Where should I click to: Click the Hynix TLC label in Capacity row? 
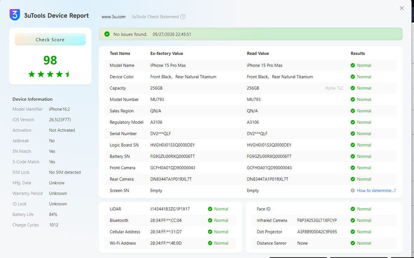pyautogui.click(x=334, y=88)
